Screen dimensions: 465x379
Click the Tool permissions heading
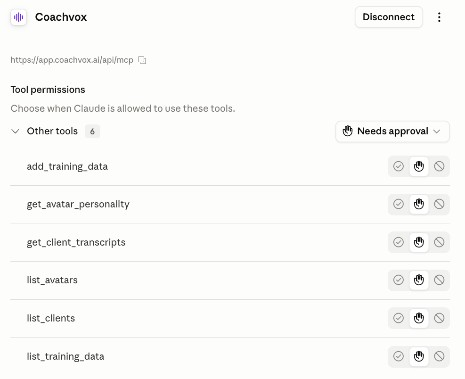point(48,90)
